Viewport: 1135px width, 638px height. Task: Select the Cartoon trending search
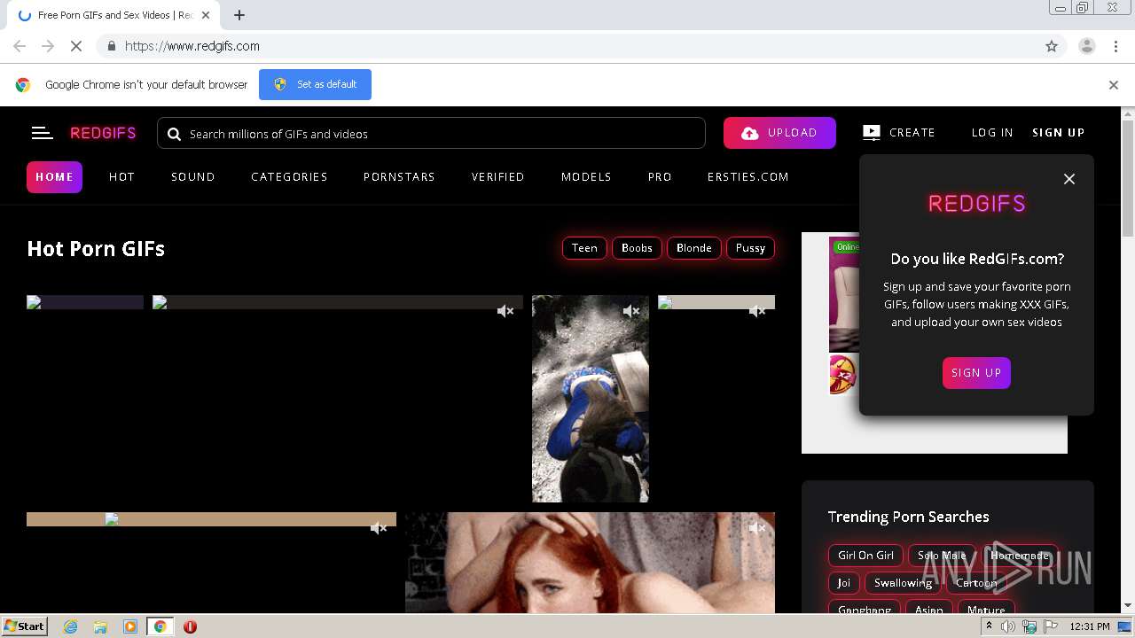[976, 583]
